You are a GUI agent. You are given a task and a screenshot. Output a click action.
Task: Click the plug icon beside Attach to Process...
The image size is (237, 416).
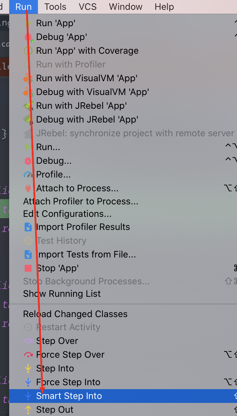pyautogui.click(x=28, y=188)
